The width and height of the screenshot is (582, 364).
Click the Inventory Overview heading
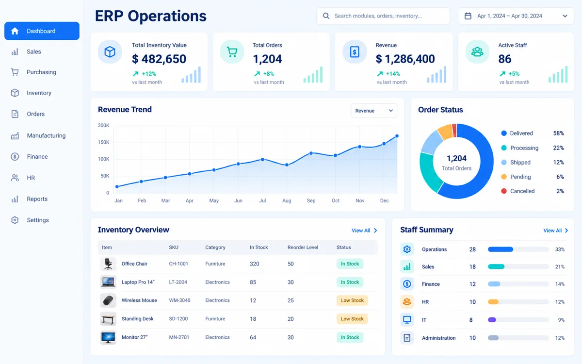point(133,230)
